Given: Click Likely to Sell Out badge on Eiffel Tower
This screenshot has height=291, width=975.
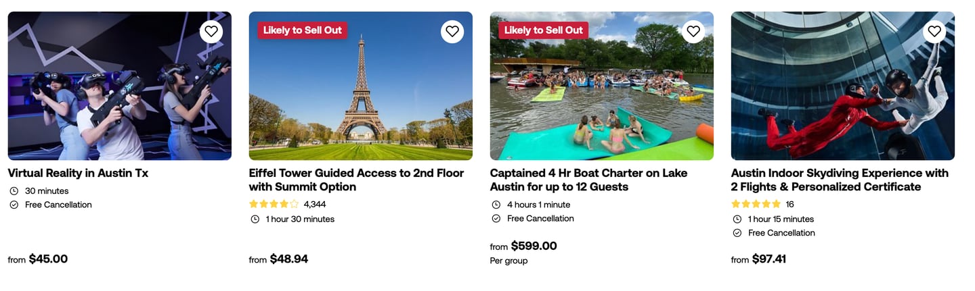Looking at the screenshot, I should click(x=302, y=30).
